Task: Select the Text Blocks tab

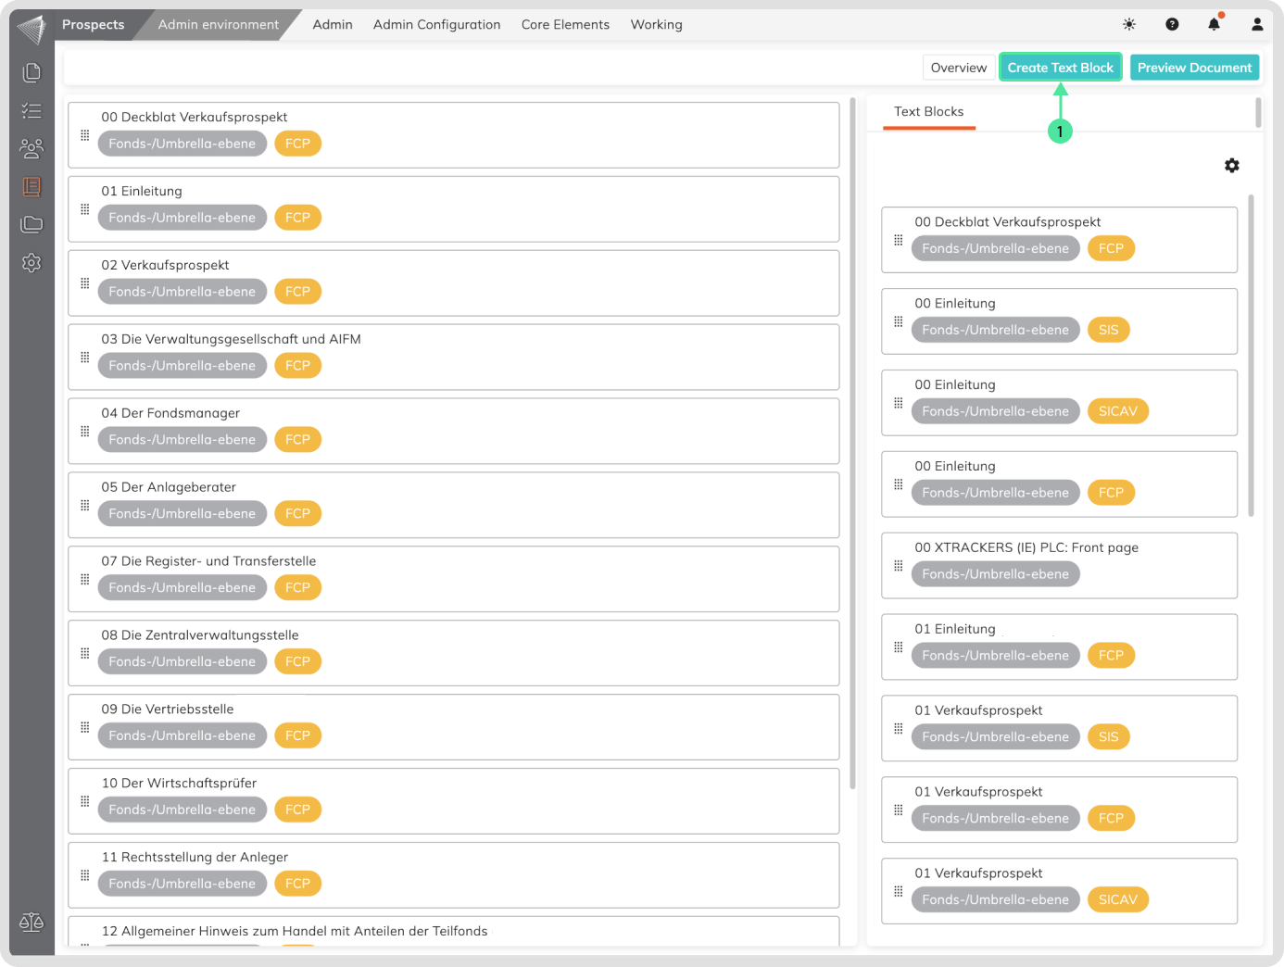Action: [928, 112]
